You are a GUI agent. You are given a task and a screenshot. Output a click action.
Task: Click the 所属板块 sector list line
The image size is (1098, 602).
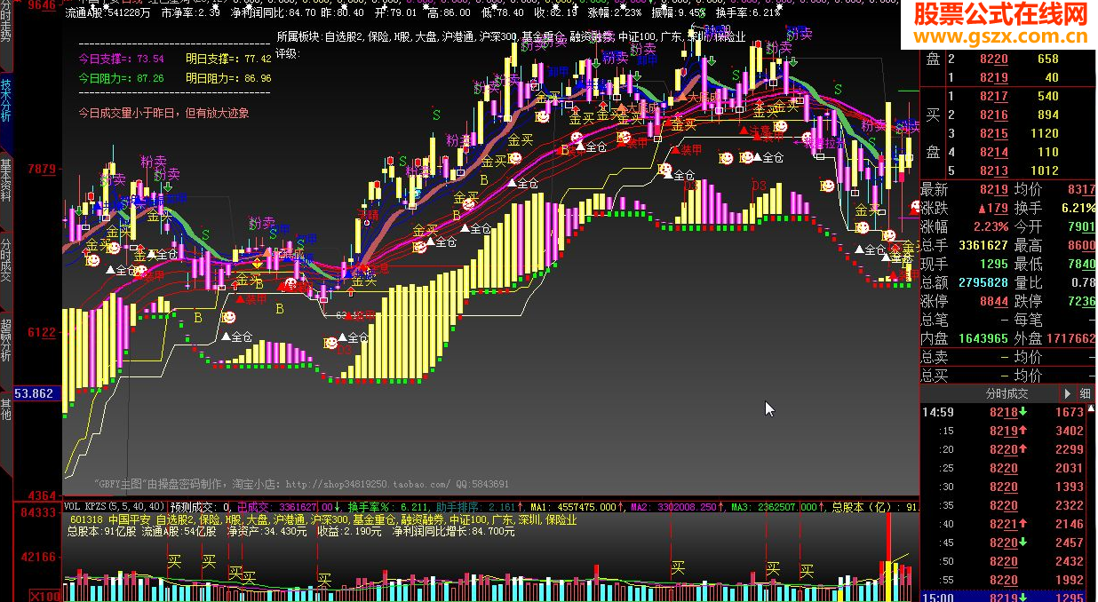511,38
